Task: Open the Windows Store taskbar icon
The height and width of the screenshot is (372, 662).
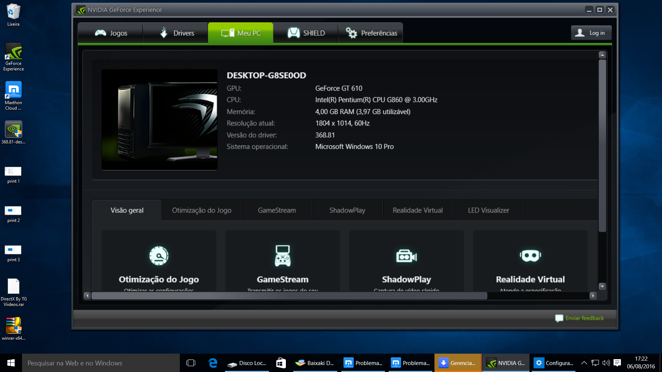Action: 281,363
